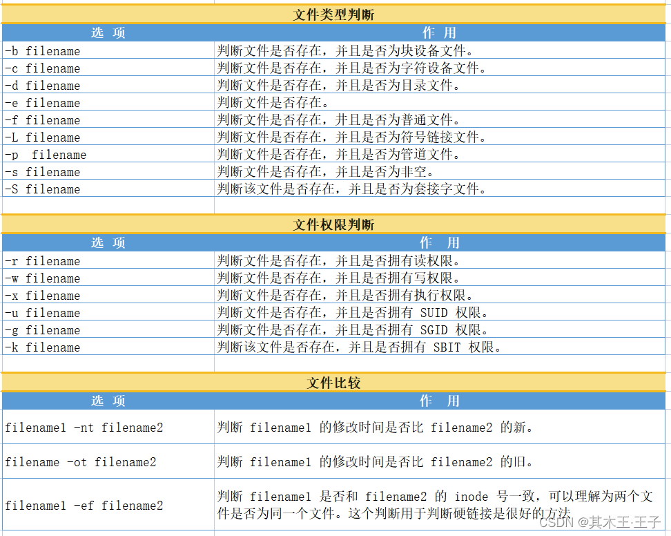The image size is (671, 536).
Task: Click the '-r filename' cell
Action: click(108, 260)
